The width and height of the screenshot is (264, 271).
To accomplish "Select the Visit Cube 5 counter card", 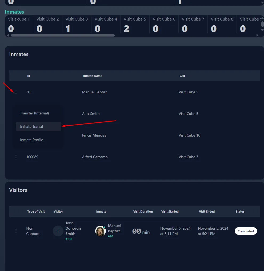I will tap(135, 25).
